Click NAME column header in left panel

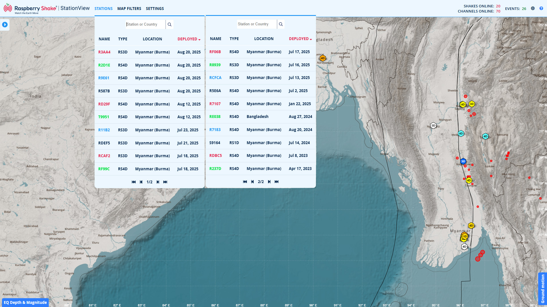pyautogui.click(x=104, y=39)
